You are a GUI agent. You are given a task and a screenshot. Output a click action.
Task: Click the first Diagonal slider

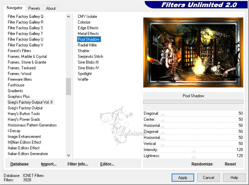coord(193,113)
